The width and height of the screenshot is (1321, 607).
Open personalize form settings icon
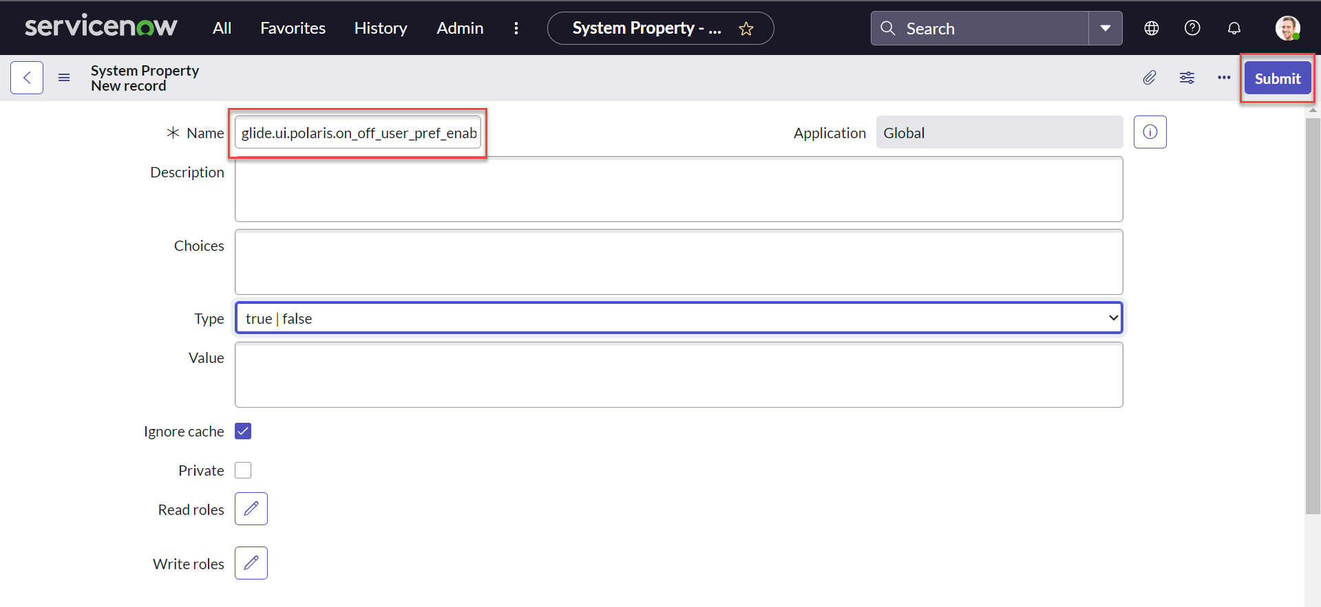(1187, 78)
